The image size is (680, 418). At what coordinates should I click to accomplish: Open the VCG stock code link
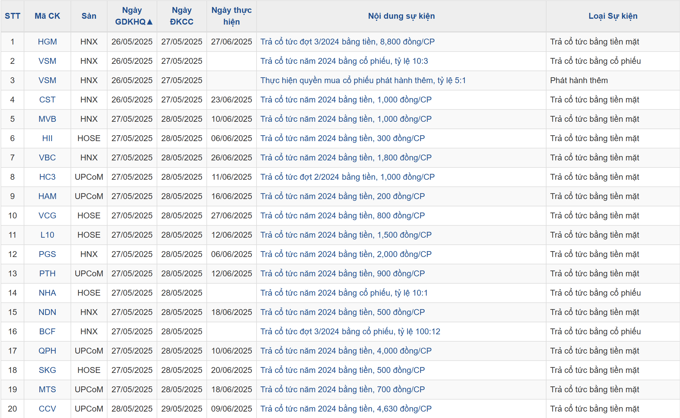tap(47, 216)
